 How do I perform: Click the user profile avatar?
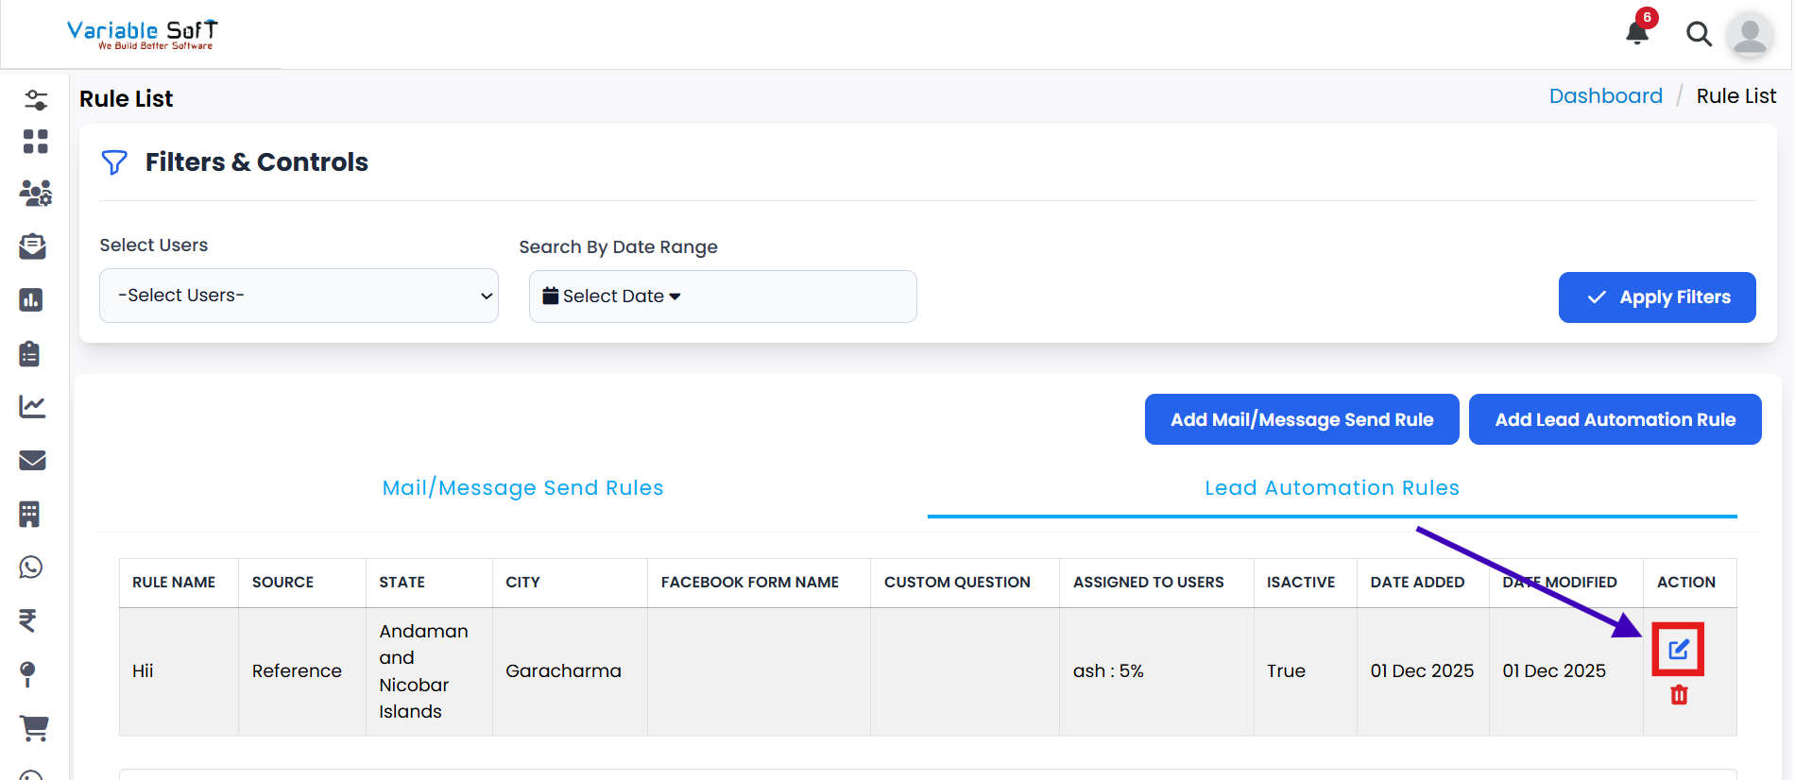pyautogui.click(x=1750, y=35)
